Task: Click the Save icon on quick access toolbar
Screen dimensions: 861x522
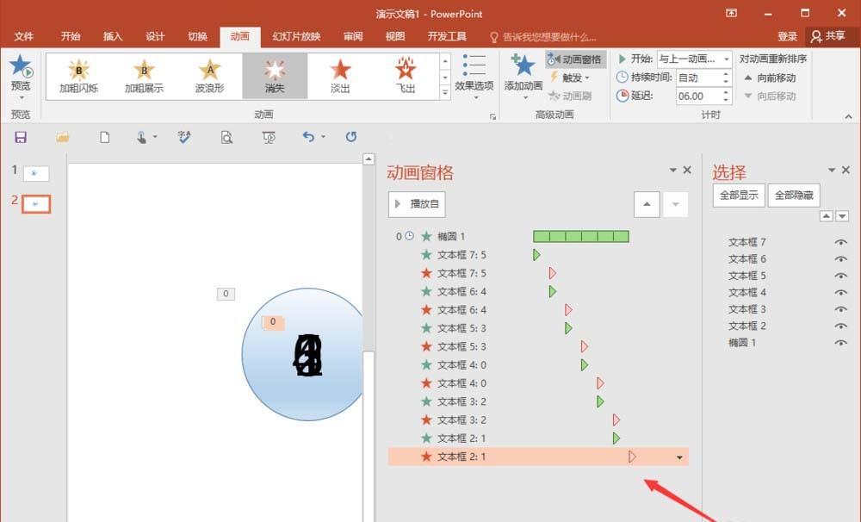Action: (21, 137)
